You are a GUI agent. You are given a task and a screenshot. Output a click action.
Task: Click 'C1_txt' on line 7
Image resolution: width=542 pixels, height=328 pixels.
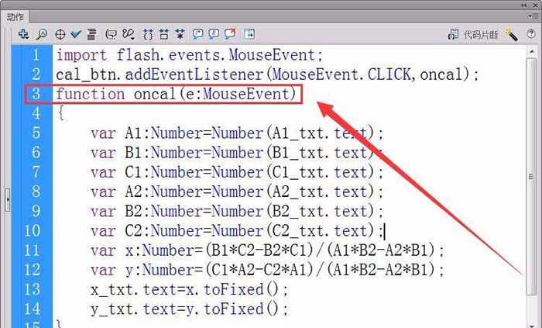pyautogui.click(x=298, y=173)
